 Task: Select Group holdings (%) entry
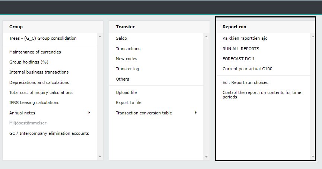point(29,62)
